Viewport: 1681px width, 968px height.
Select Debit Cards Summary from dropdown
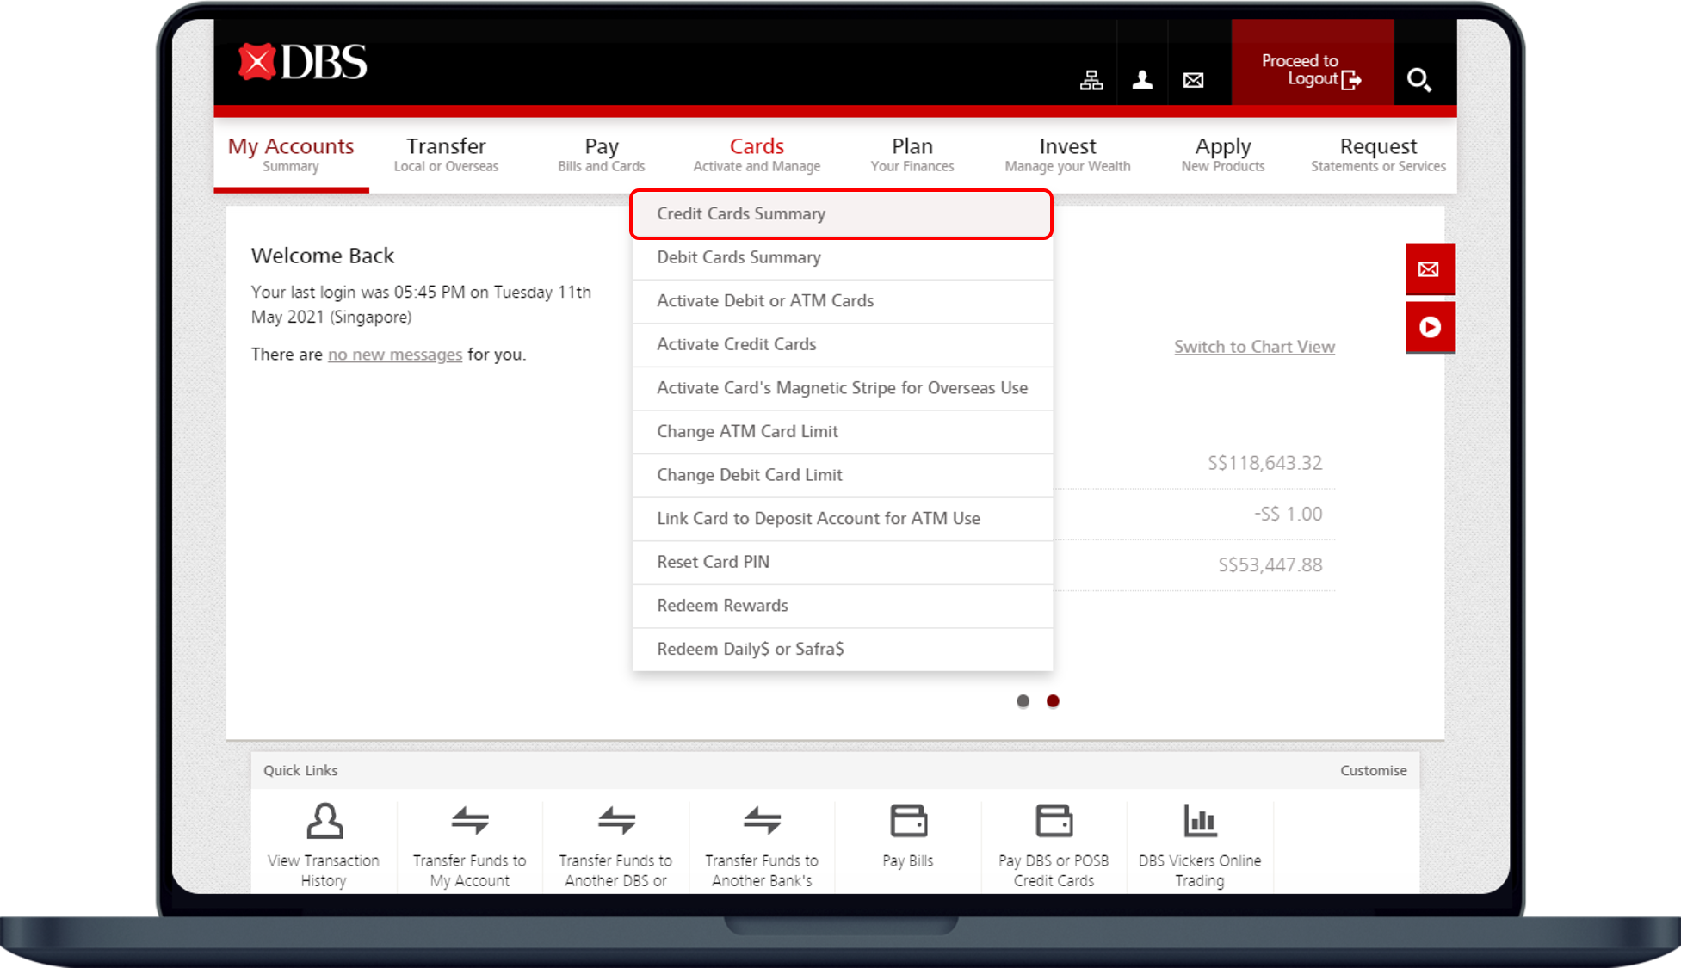click(842, 257)
